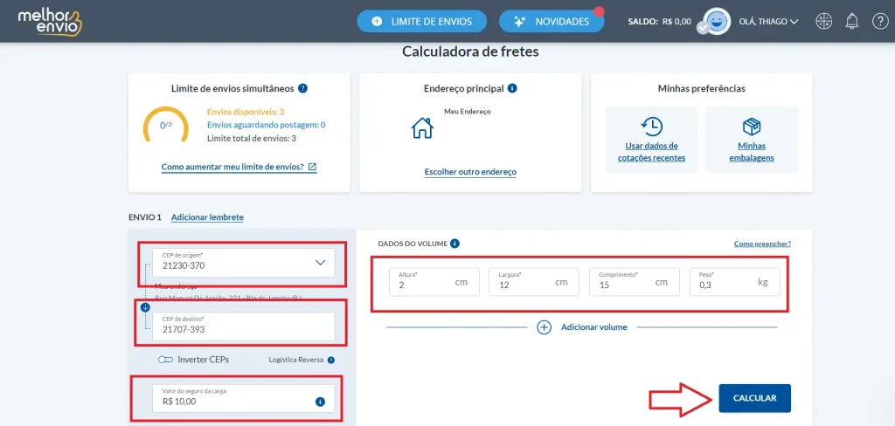Open Minhas embalagens link

point(752,152)
